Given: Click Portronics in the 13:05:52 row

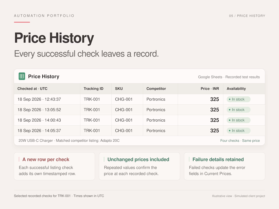Looking at the screenshot, I should tap(156, 110).
